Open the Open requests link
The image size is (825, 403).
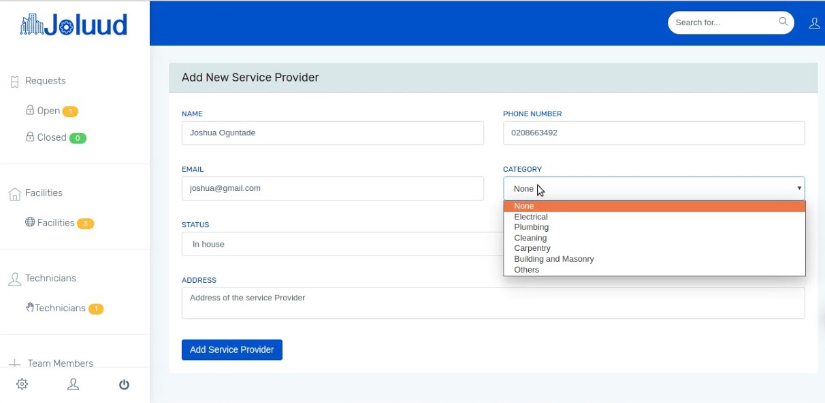48,111
